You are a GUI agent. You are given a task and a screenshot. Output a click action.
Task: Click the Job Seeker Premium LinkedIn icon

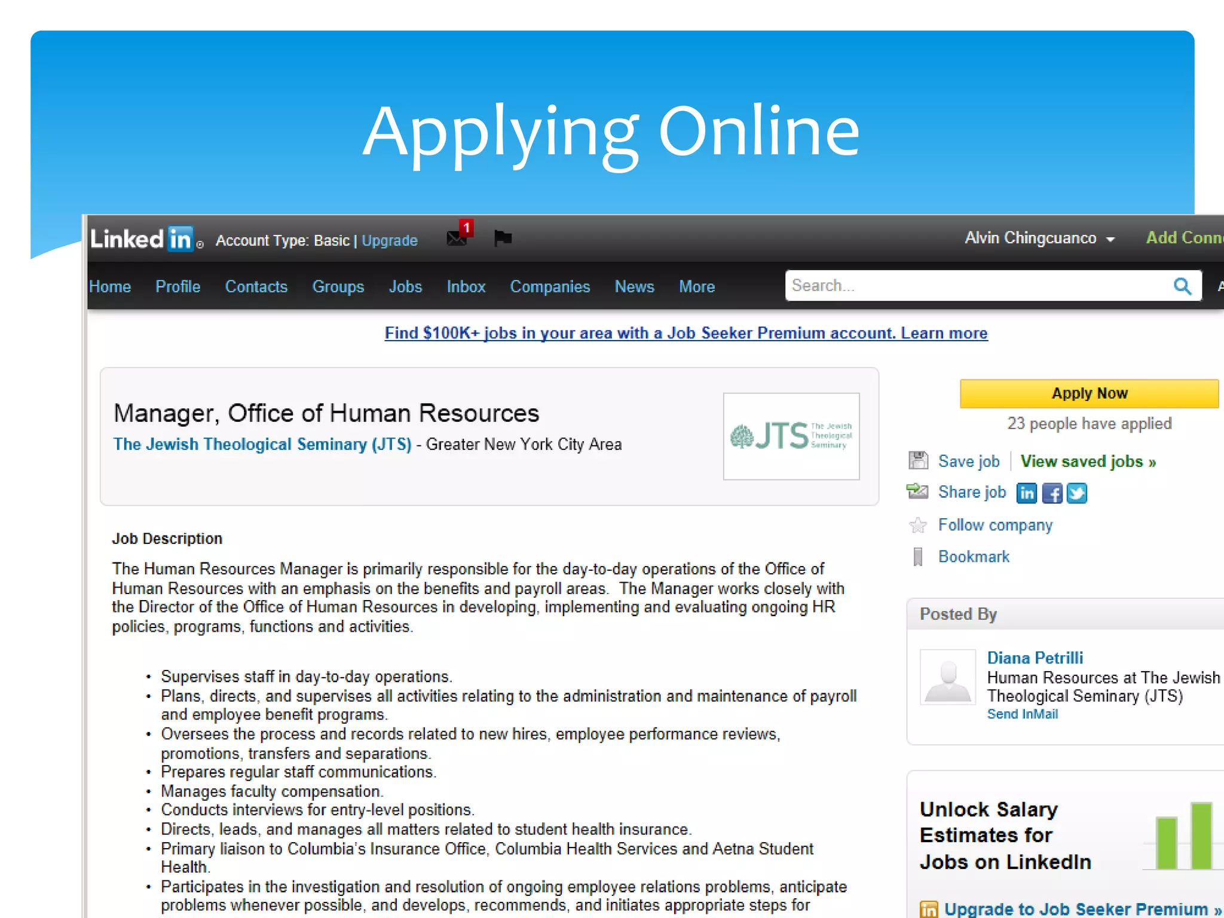tap(929, 909)
